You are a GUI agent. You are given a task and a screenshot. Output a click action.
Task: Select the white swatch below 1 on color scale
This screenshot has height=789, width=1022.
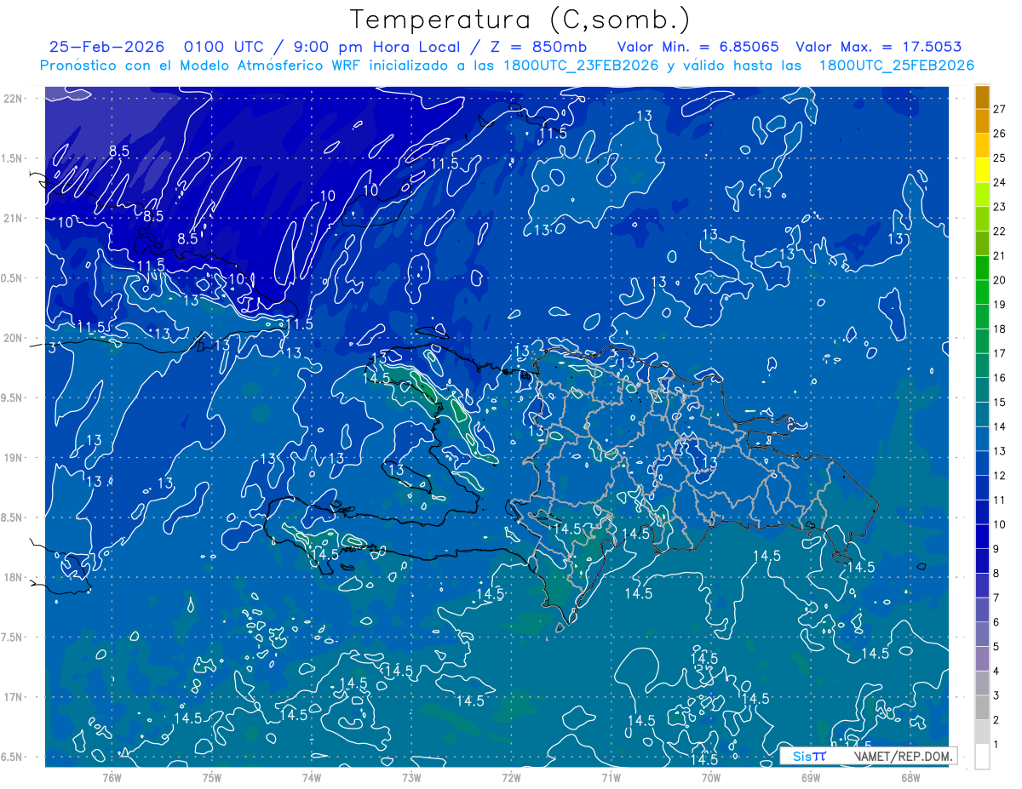[982, 757]
